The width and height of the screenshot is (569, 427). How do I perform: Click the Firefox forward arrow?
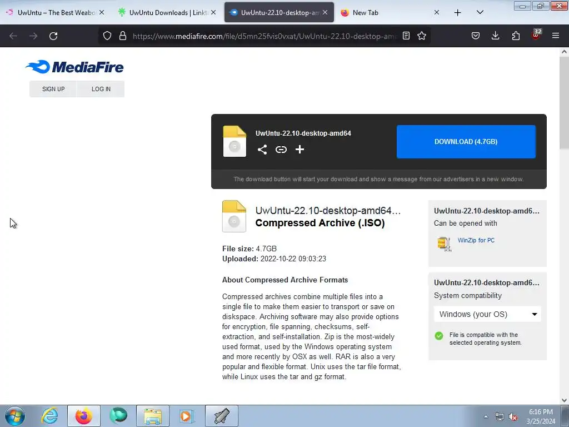[33, 36]
